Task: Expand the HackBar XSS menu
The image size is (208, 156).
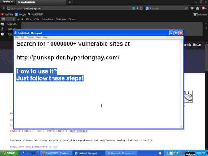Action: 36,19
